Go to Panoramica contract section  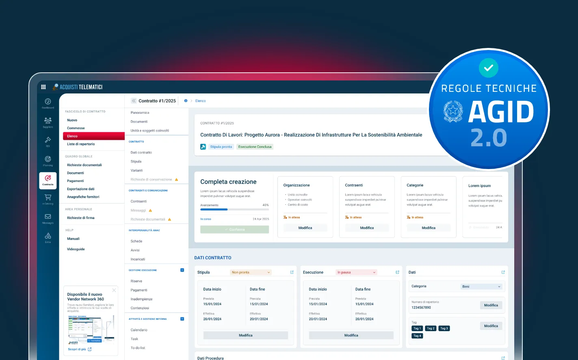point(140,113)
